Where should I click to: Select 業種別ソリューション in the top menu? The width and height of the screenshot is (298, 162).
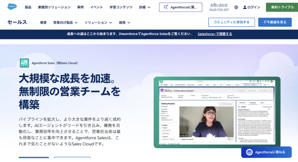(54, 7)
